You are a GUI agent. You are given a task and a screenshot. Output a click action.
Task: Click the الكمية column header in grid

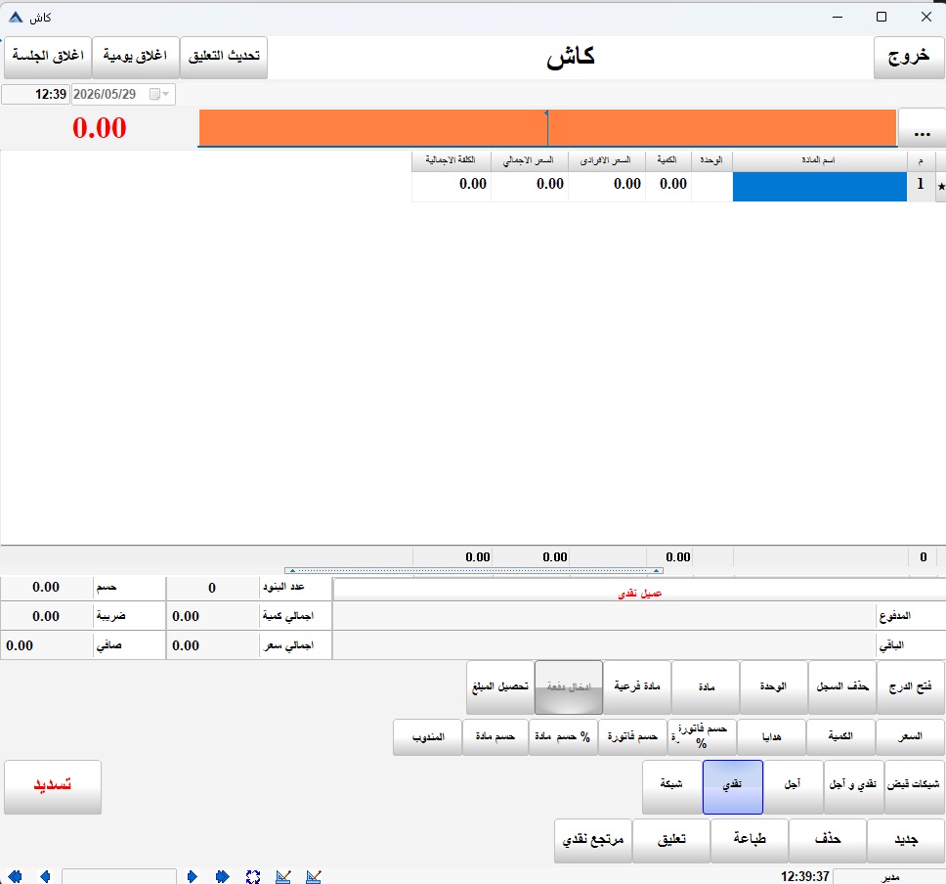tap(667, 160)
